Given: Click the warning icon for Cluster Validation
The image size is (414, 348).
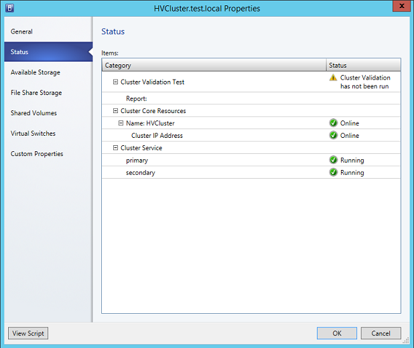Looking at the screenshot, I should [333, 78].
